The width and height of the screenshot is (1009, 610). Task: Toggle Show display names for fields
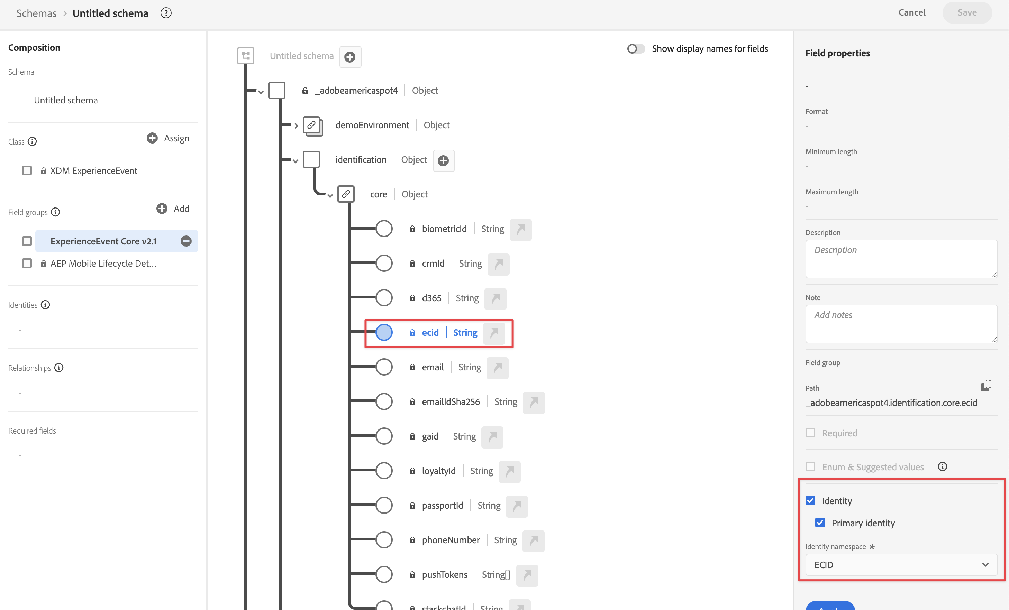click(636, 49)
